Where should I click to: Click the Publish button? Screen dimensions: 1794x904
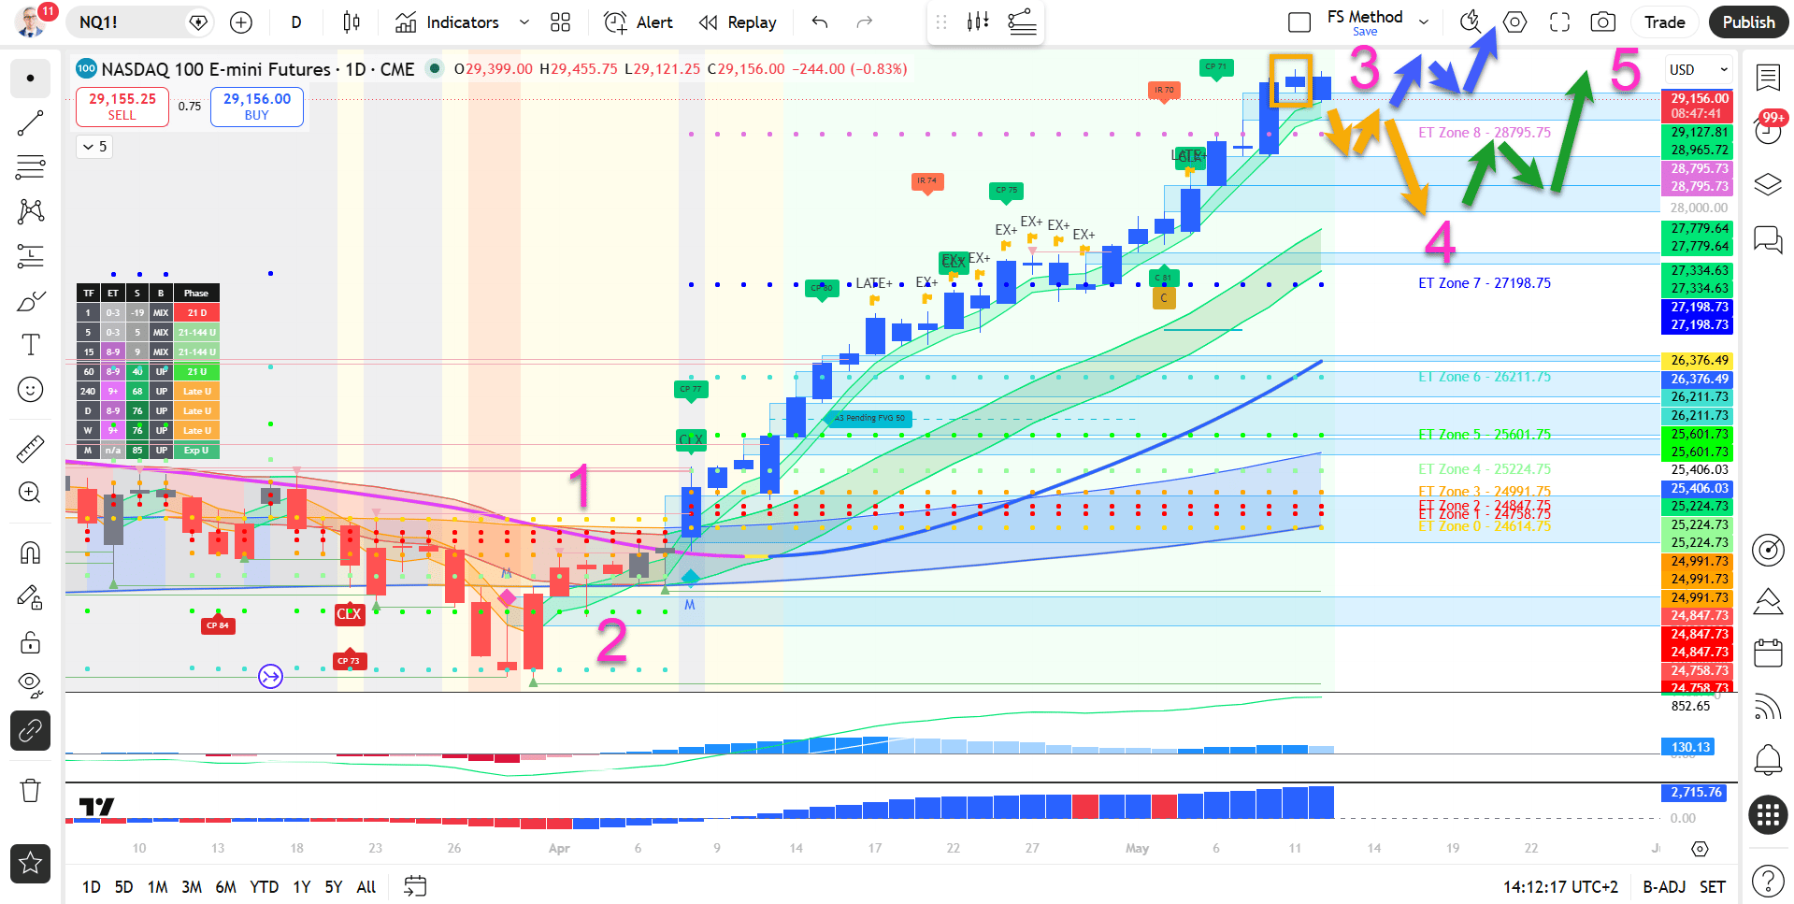(1748, 22)
